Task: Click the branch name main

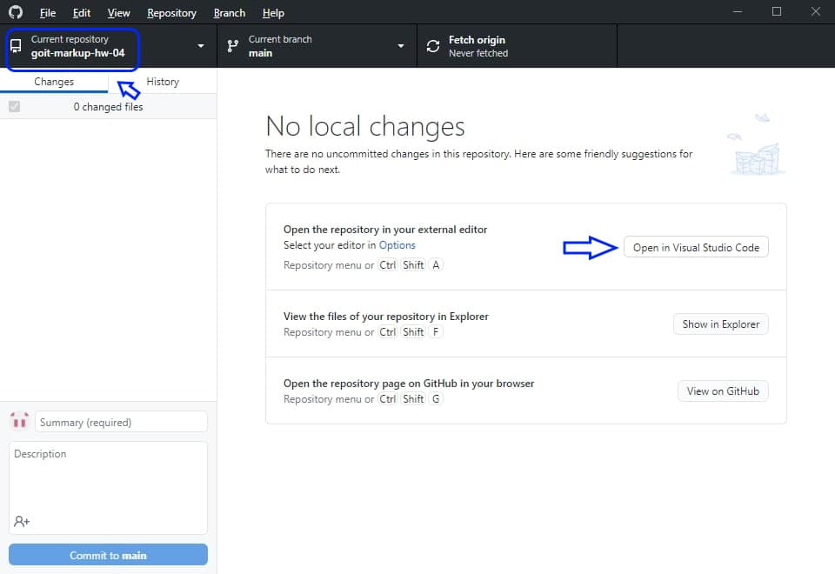Action: click(260, 53)
